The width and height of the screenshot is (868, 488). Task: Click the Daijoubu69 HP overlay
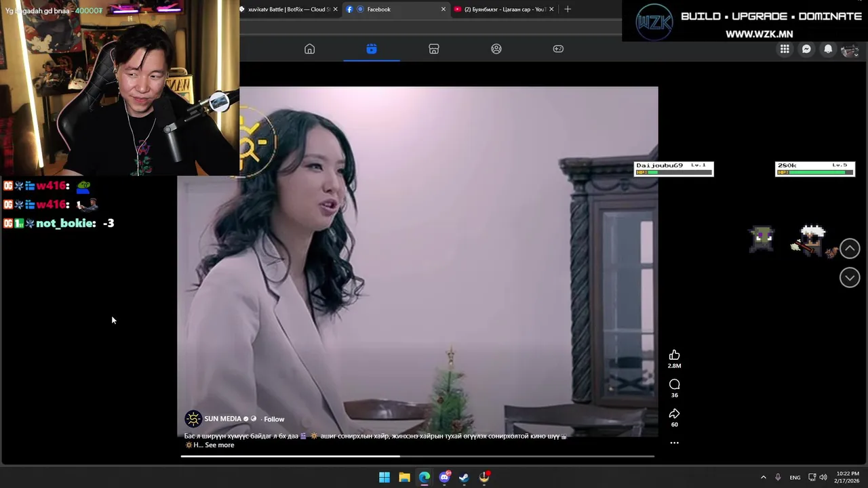674,169
